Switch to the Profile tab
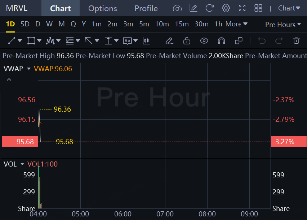Image resolution: width=307 pixels, height=220 pixels. (146, 8)
